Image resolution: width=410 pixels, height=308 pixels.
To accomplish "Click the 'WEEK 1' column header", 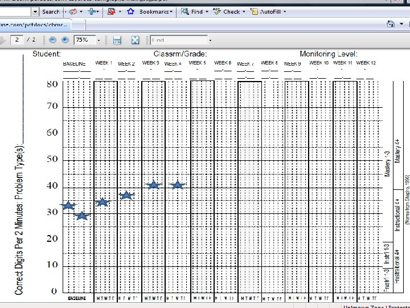I will click(104, 63).
